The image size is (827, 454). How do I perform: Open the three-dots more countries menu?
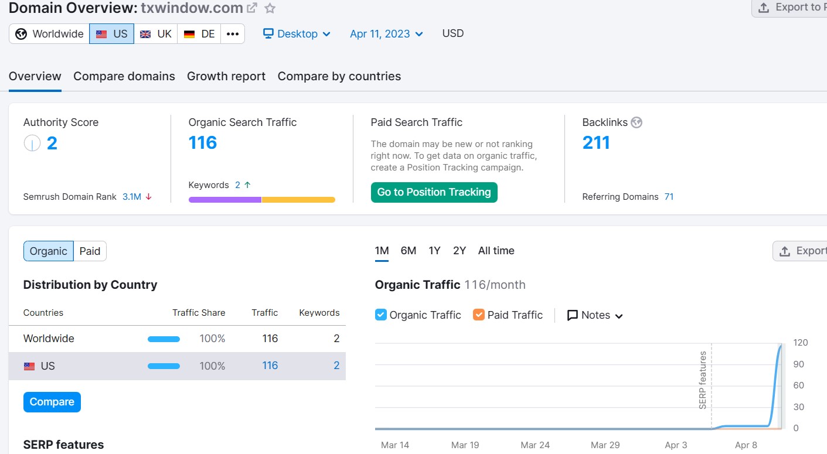point(233,34)
